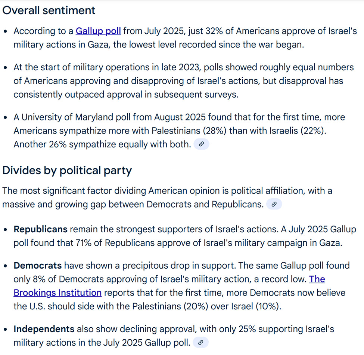Open the Gallup poll hyperlink

tap(98, 31)
